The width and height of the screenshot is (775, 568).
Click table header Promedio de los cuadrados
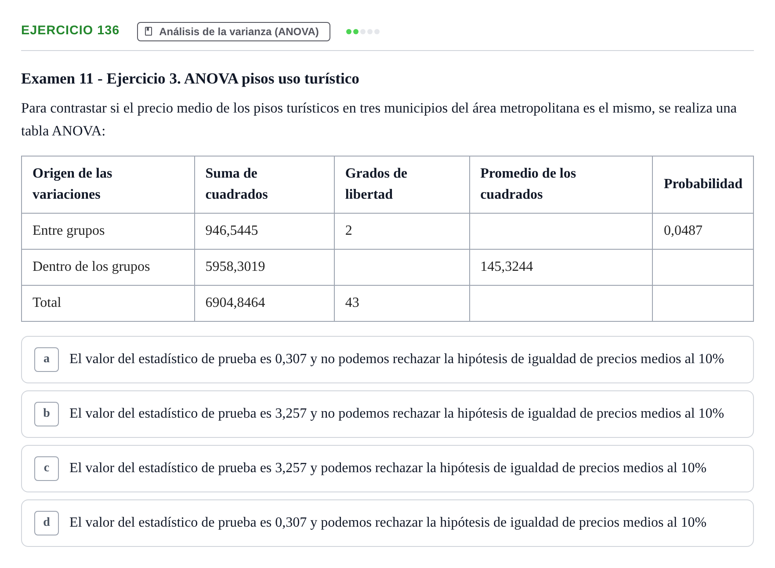tap(528, 184)
